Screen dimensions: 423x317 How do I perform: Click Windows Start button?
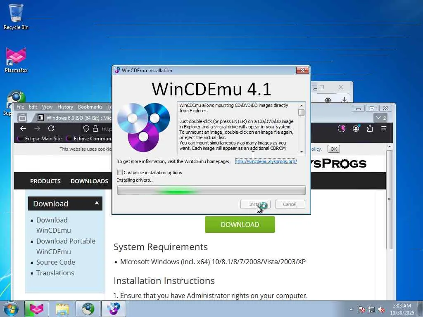(x=10, y=309)
